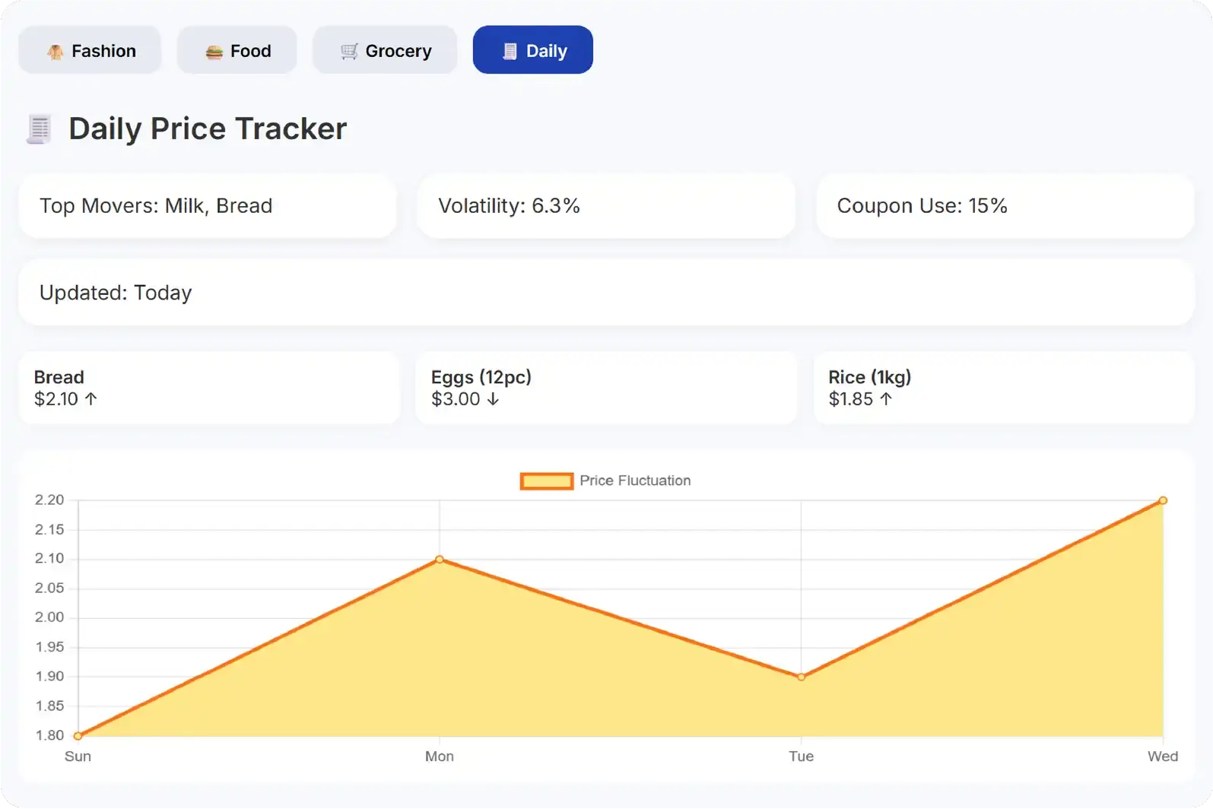Select the Monday peak data point
The width and height of the screenshot is (1213, 809).
click(x=440, y=560)
